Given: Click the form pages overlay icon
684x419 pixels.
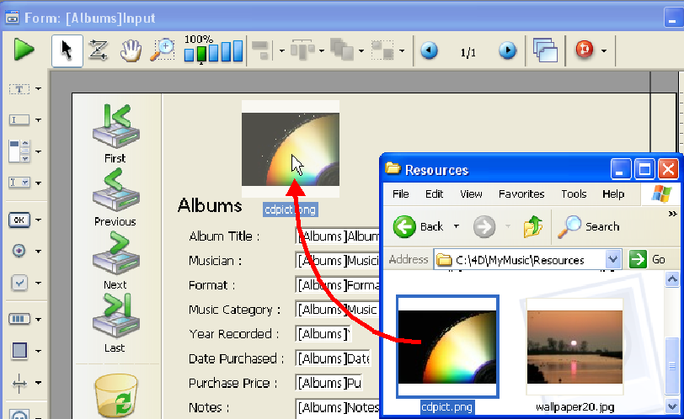Looking at the screenshot, I should pyautogui.click(x=546, y=50).
